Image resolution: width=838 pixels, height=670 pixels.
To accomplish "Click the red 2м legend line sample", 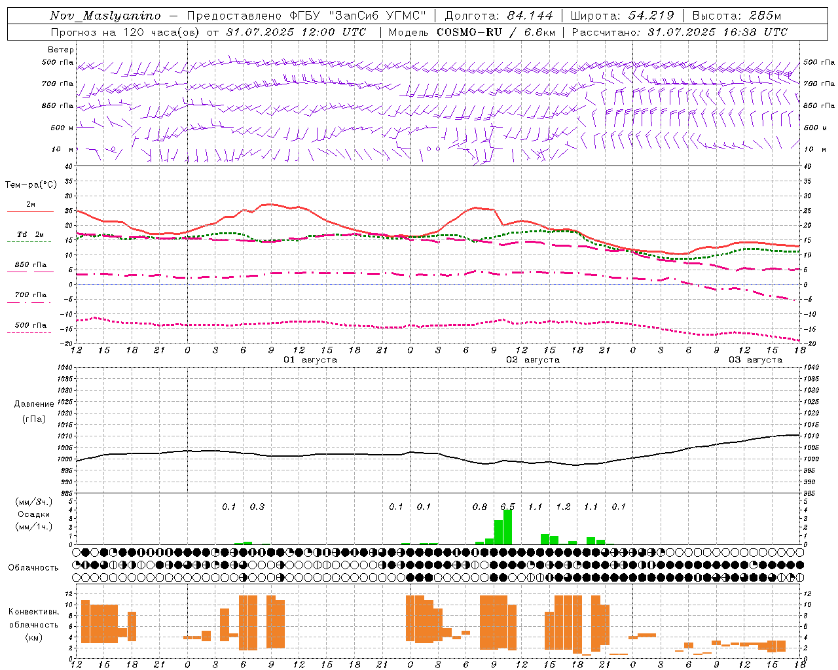I will [31, 212].
